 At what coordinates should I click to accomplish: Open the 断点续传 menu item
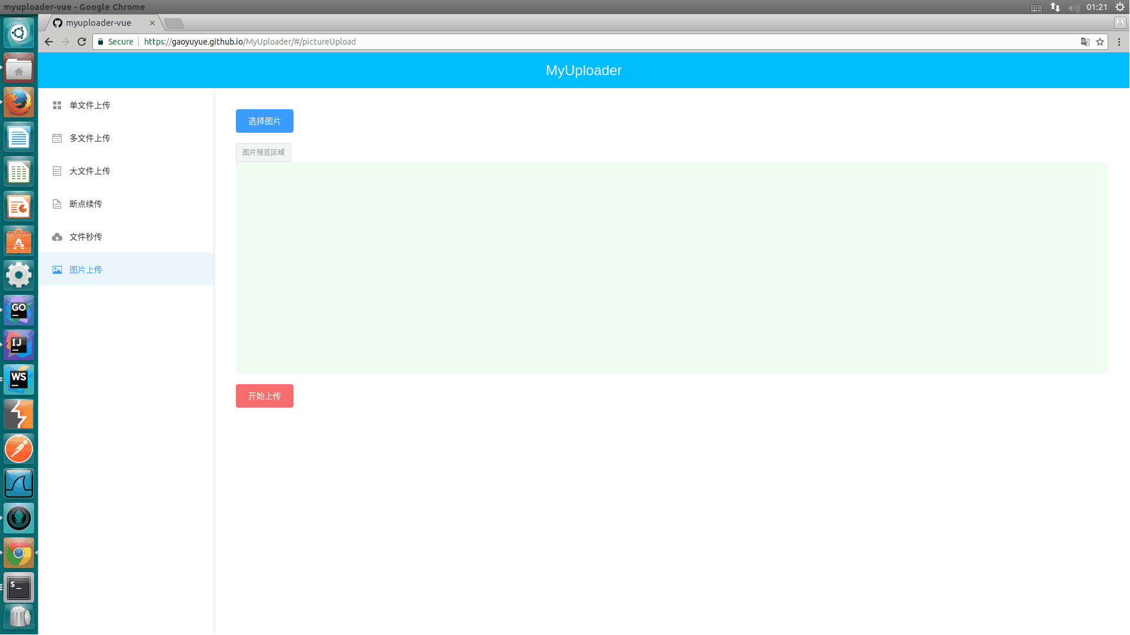[x=86, y=204]
